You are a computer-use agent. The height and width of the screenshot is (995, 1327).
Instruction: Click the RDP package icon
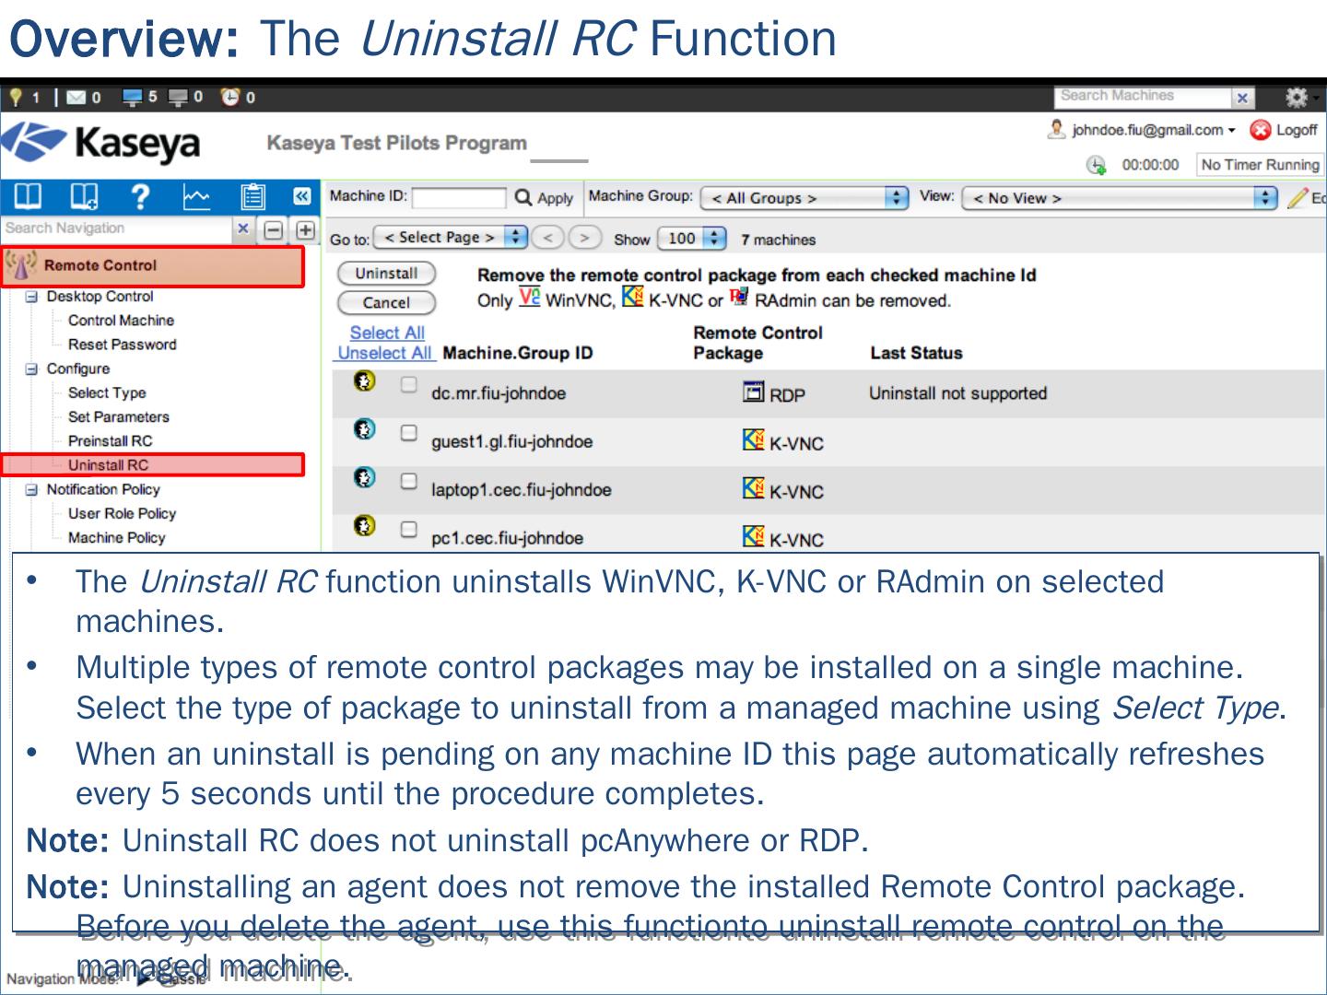pyautogui.click(x=753, y=392)
